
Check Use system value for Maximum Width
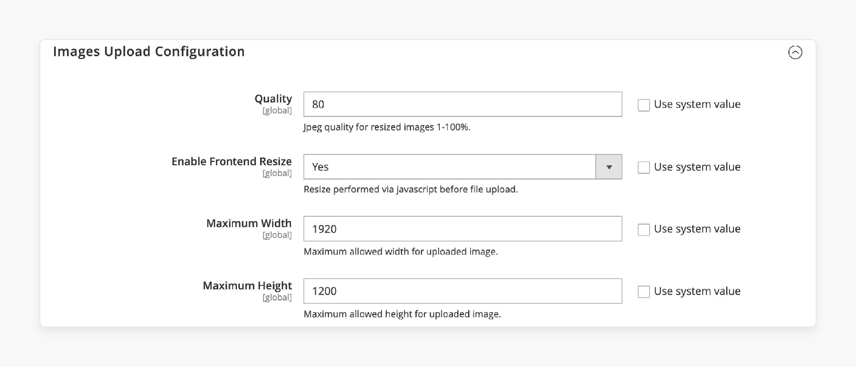point(644,230)
